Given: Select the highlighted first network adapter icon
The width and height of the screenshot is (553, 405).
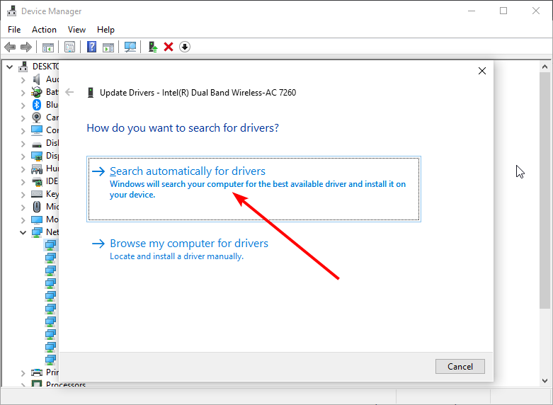Looking at the screenshot, I should pos(50,244).
